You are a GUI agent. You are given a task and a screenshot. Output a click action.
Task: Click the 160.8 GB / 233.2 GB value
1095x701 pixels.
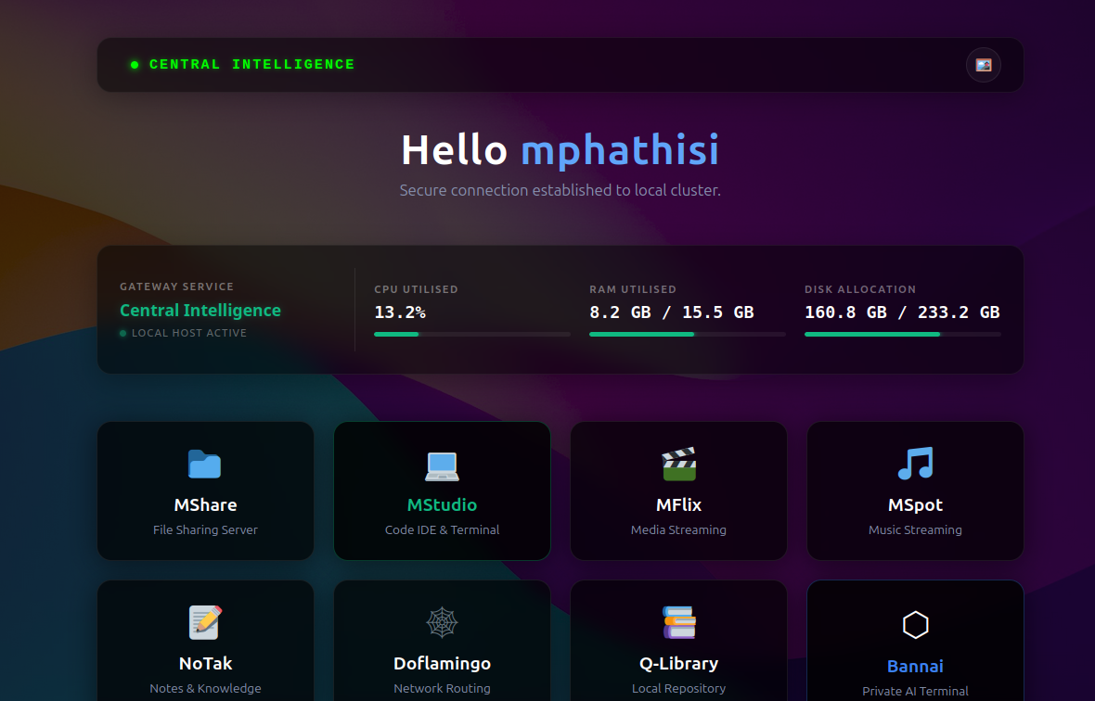902,312
